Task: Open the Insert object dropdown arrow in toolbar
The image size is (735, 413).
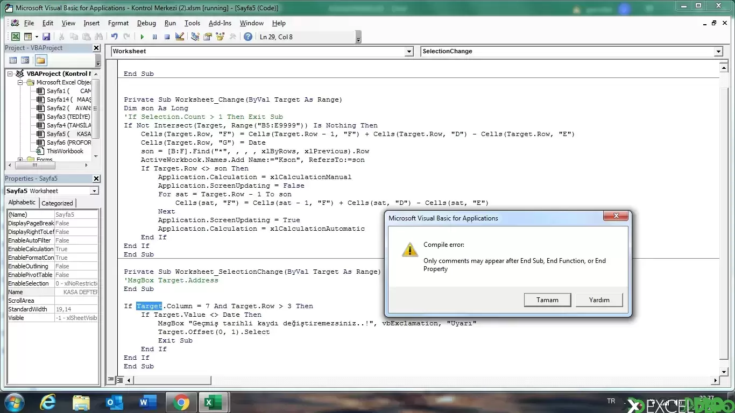Action: point(37,37)
